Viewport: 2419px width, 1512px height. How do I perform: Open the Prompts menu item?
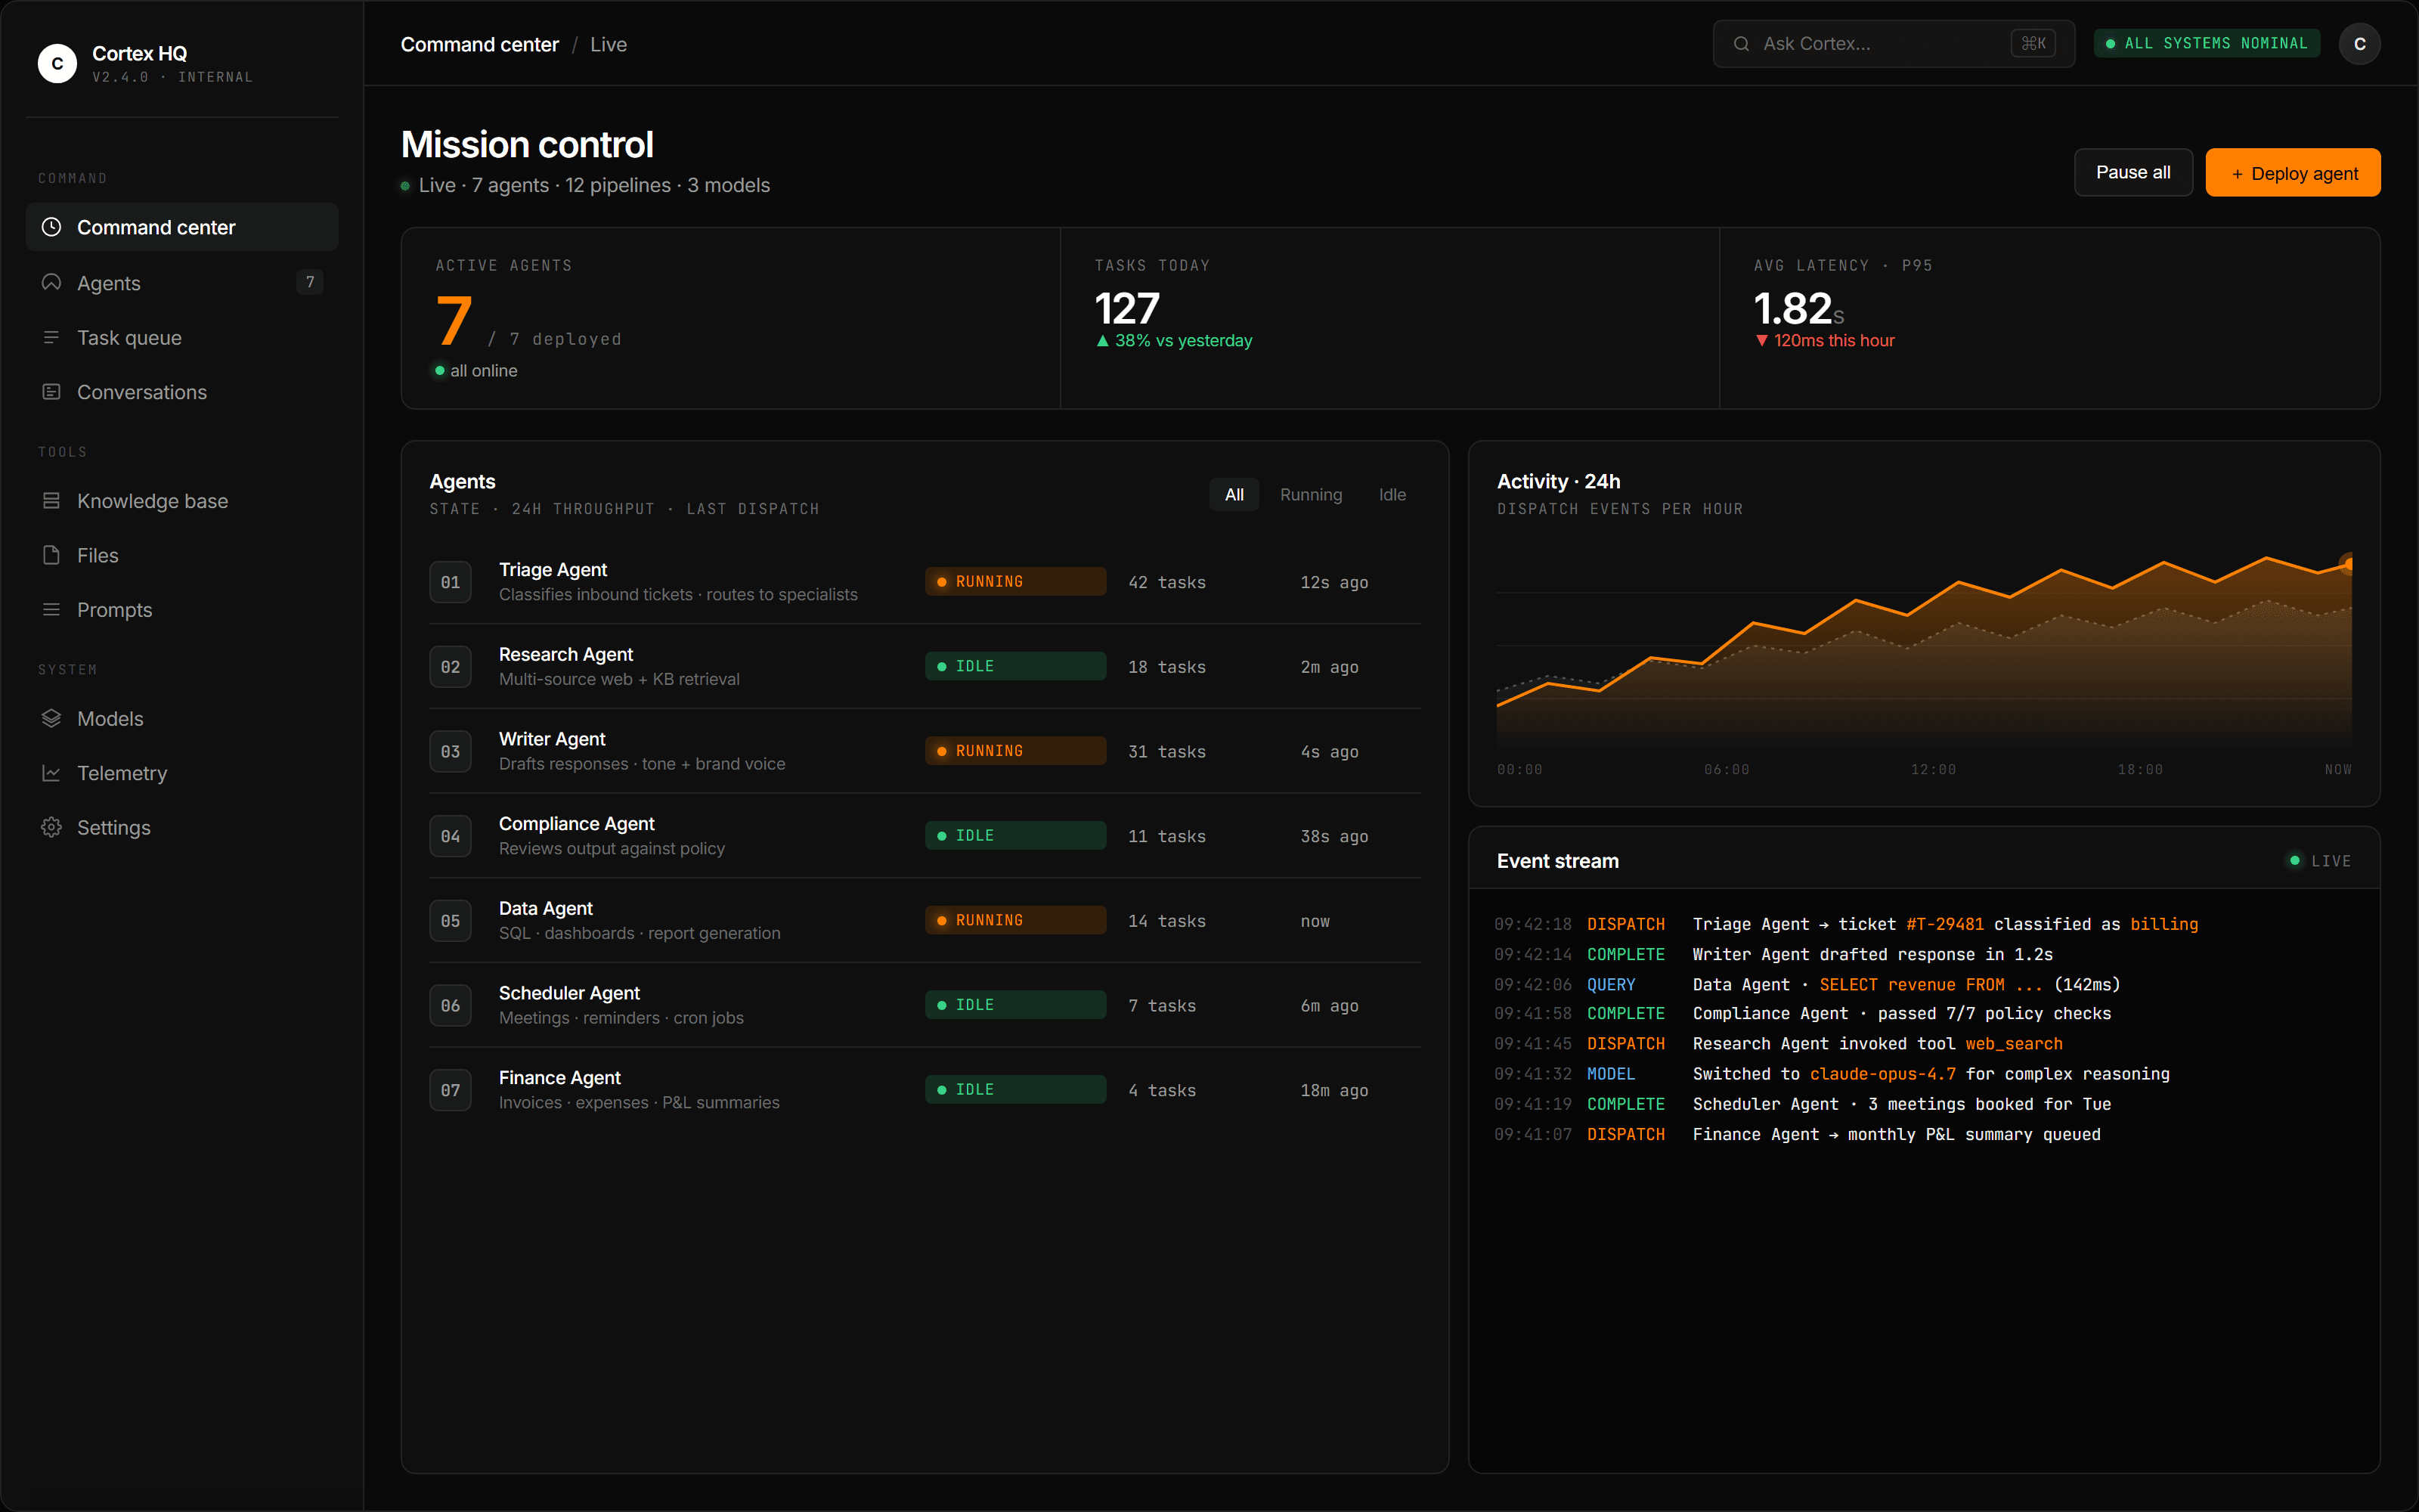point(115,610)
